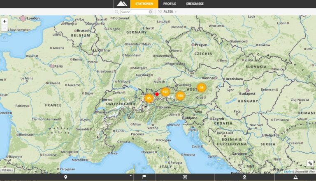The width and height of the screenshot is (316, 181).
Task: Click the magnifier search icon
Action: pyautogui.click(x=117, y=12)
